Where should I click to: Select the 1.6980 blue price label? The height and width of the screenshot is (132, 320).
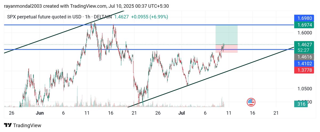coord(304,19)
